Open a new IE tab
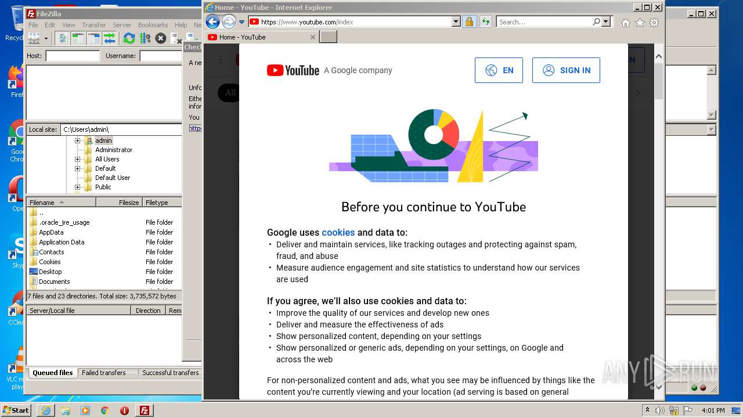 329,37
